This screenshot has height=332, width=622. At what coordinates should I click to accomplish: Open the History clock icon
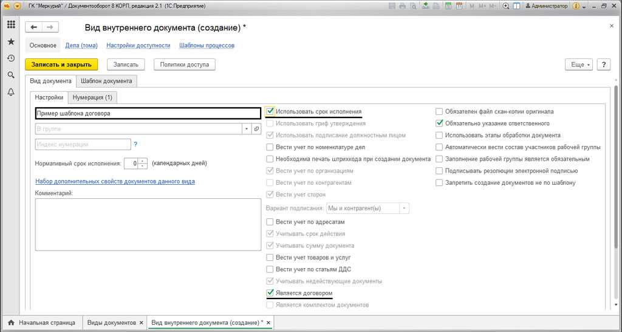[x=11, y=58]
